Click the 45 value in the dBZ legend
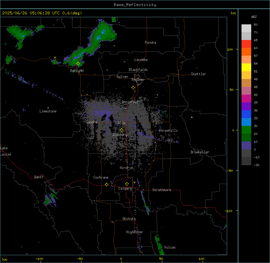270x263 pixels. pos(256,87)
